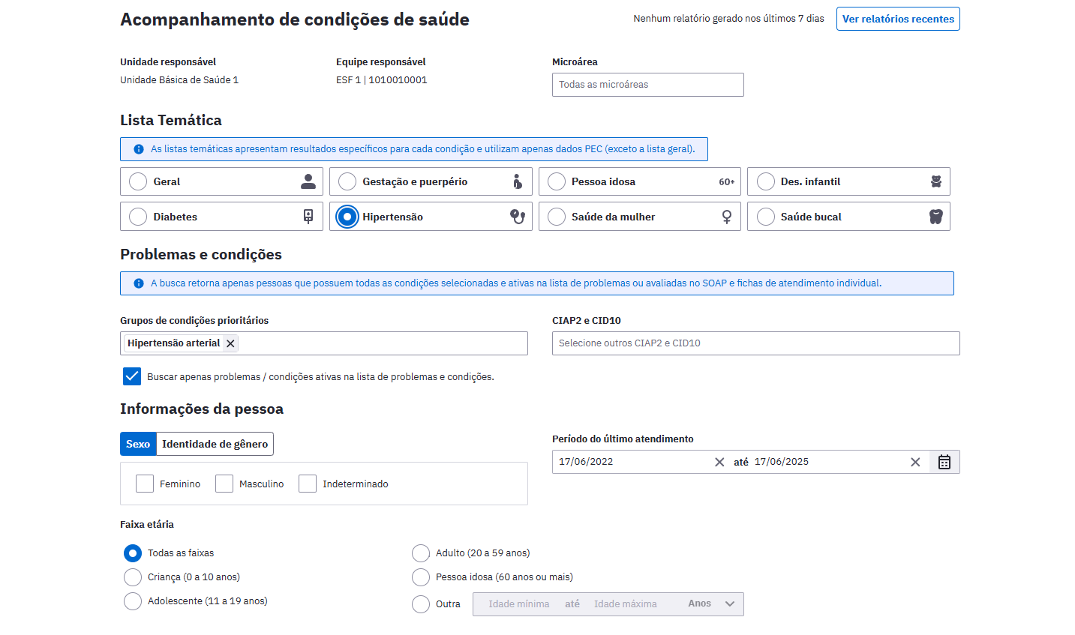Click the 60+ icon for Pessoa idosa

[726, 181]
